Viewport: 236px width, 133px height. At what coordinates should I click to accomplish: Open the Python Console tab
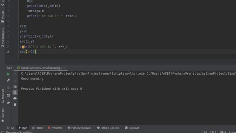[108, 128]
